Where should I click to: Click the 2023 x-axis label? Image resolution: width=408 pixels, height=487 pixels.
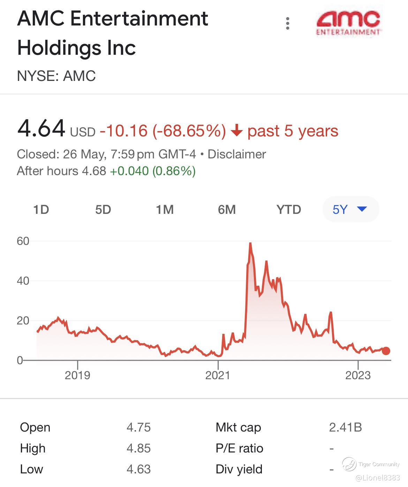point(358,375)
